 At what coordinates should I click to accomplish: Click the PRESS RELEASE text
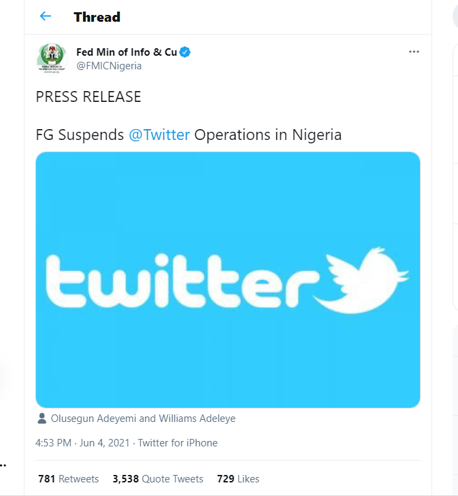88,96
